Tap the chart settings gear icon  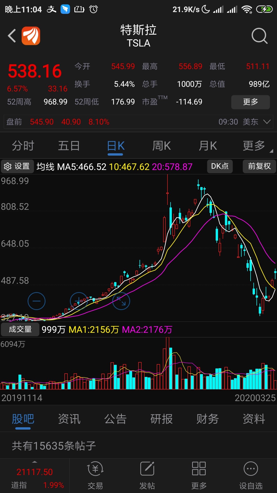[8, 166]
